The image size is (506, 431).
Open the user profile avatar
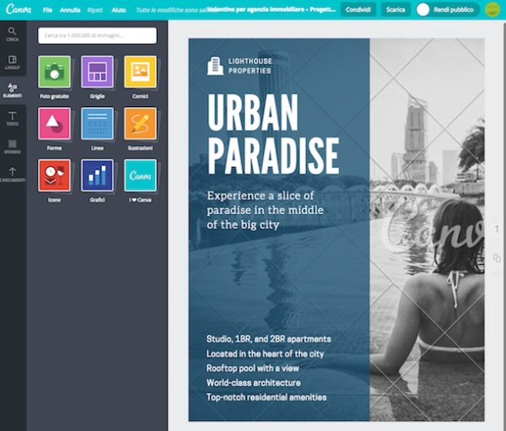(x=493, y=9)
